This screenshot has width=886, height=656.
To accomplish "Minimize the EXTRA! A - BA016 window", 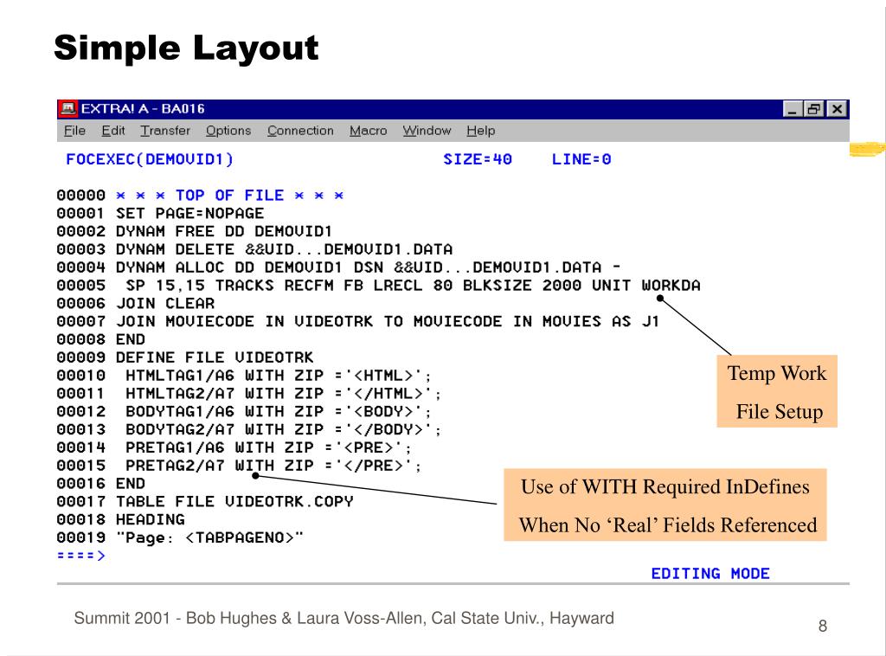I will click(793, 109).
